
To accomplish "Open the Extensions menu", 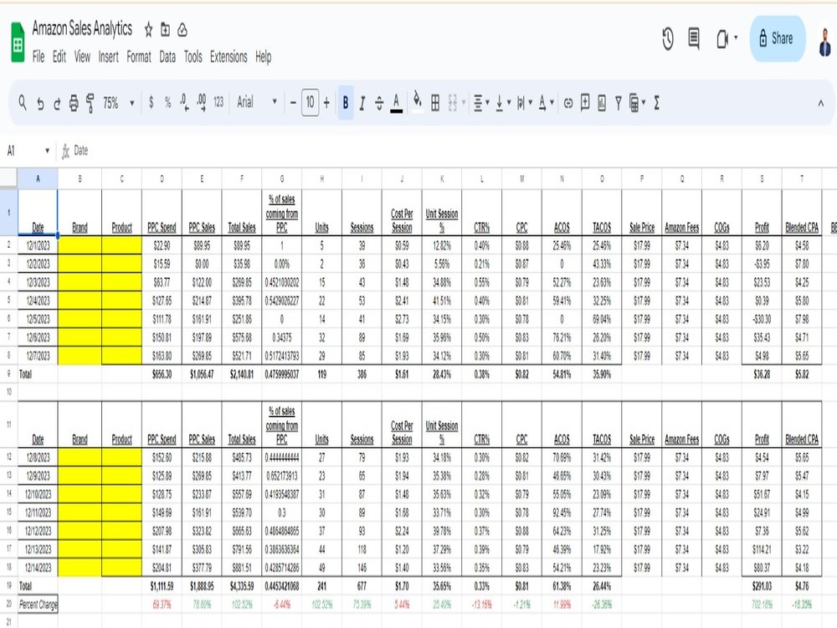I will pos(229,57).
